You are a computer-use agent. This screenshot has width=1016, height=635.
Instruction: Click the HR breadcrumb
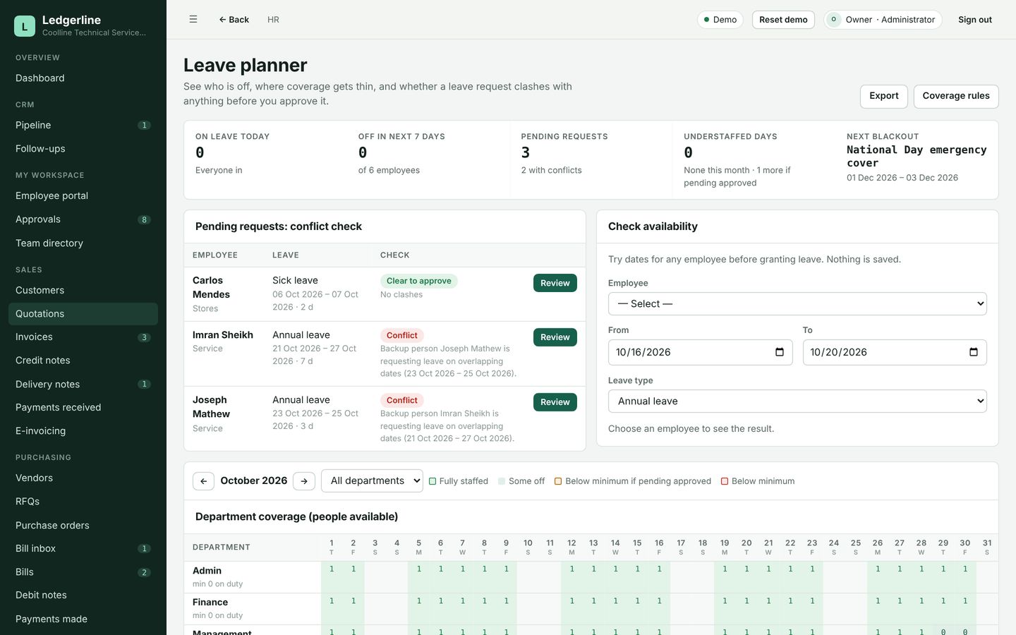pyautogui.click(x=273, y=20)
